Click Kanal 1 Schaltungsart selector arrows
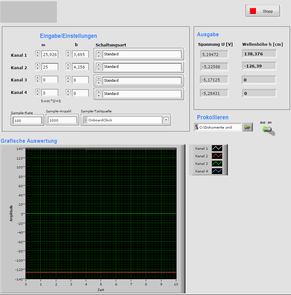This screenshot has height=295, width=291. (98, 54)
